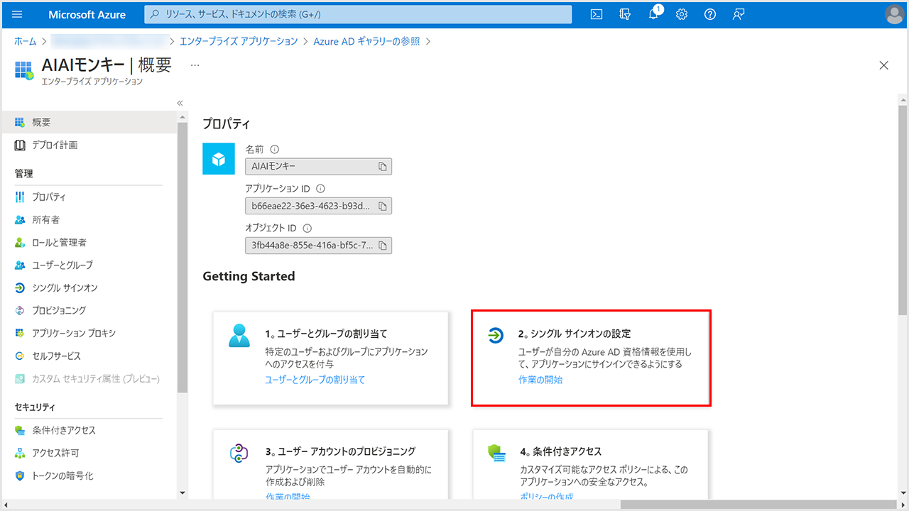Open the ellipsis more options menu
The image size is (909, 511).
click(195, 65)
